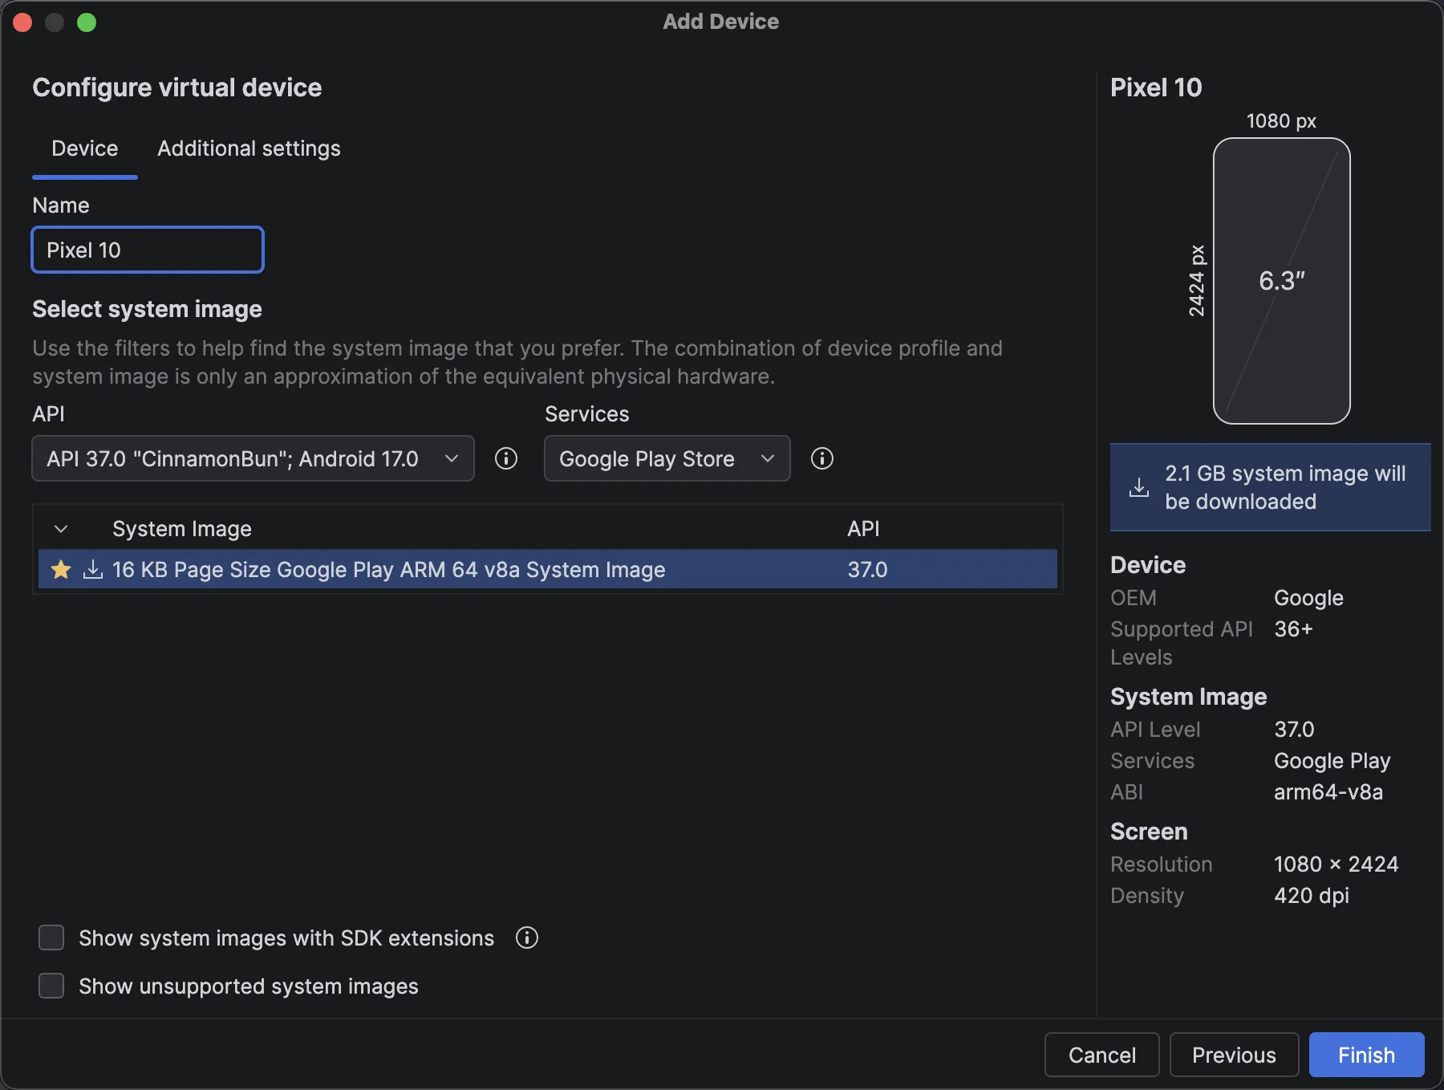Click the Finish button
The height and width of the screenshot is (1090, 1444).
coord(1367,1055)
